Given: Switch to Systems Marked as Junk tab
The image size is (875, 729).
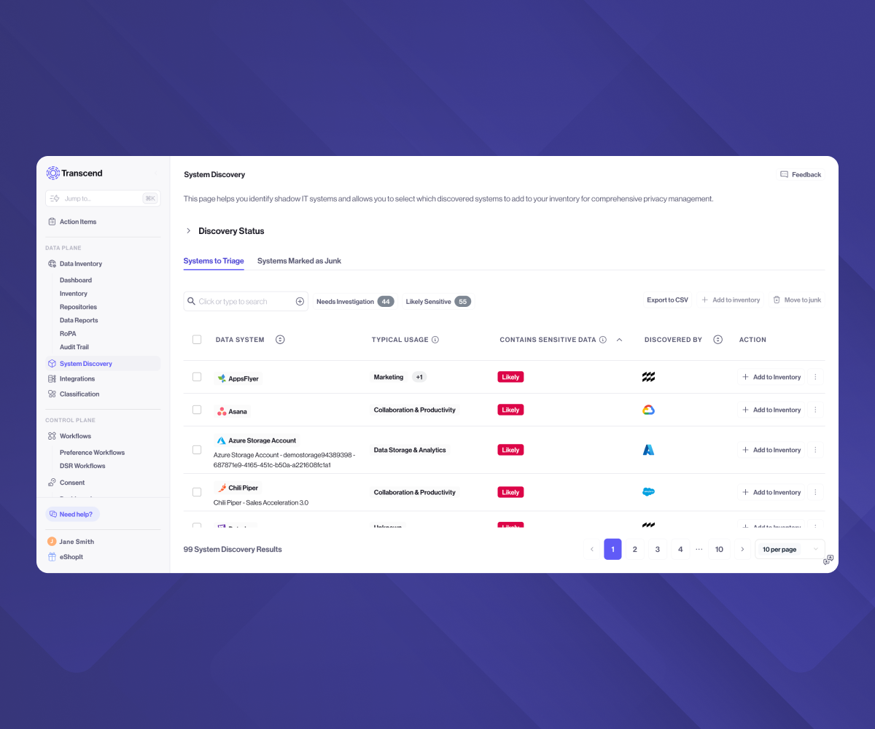Looking at the screenshot, I should pyautogui.click(x=299, y=261).
